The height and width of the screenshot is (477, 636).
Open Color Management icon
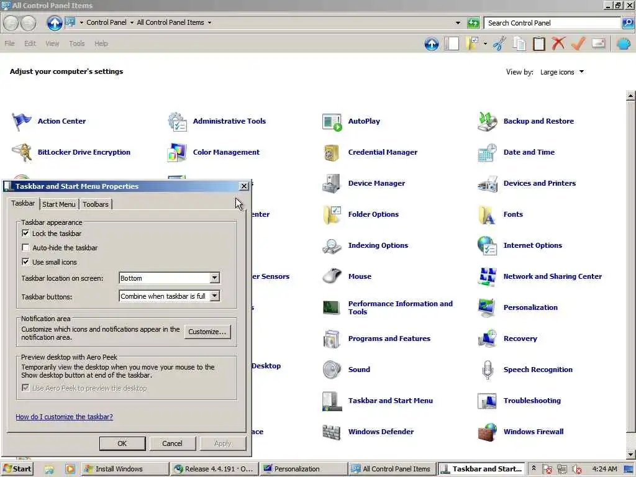[177, 153]
